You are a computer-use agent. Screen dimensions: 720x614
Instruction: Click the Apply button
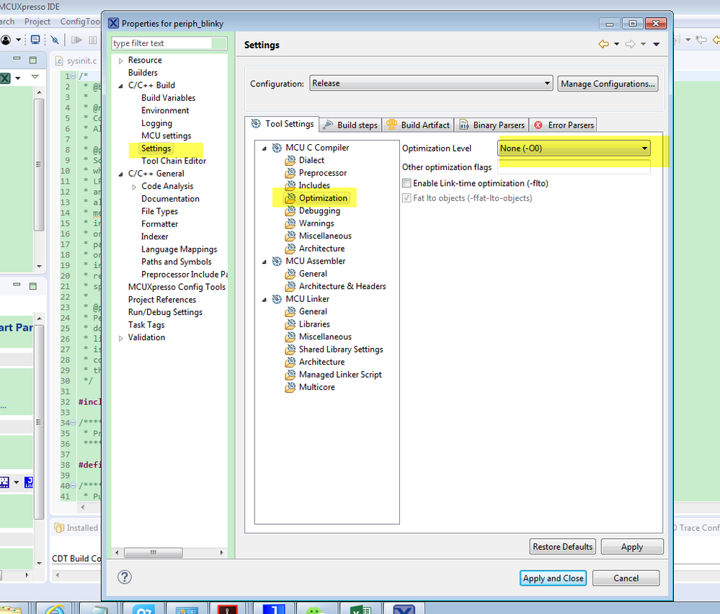point(632,546)
